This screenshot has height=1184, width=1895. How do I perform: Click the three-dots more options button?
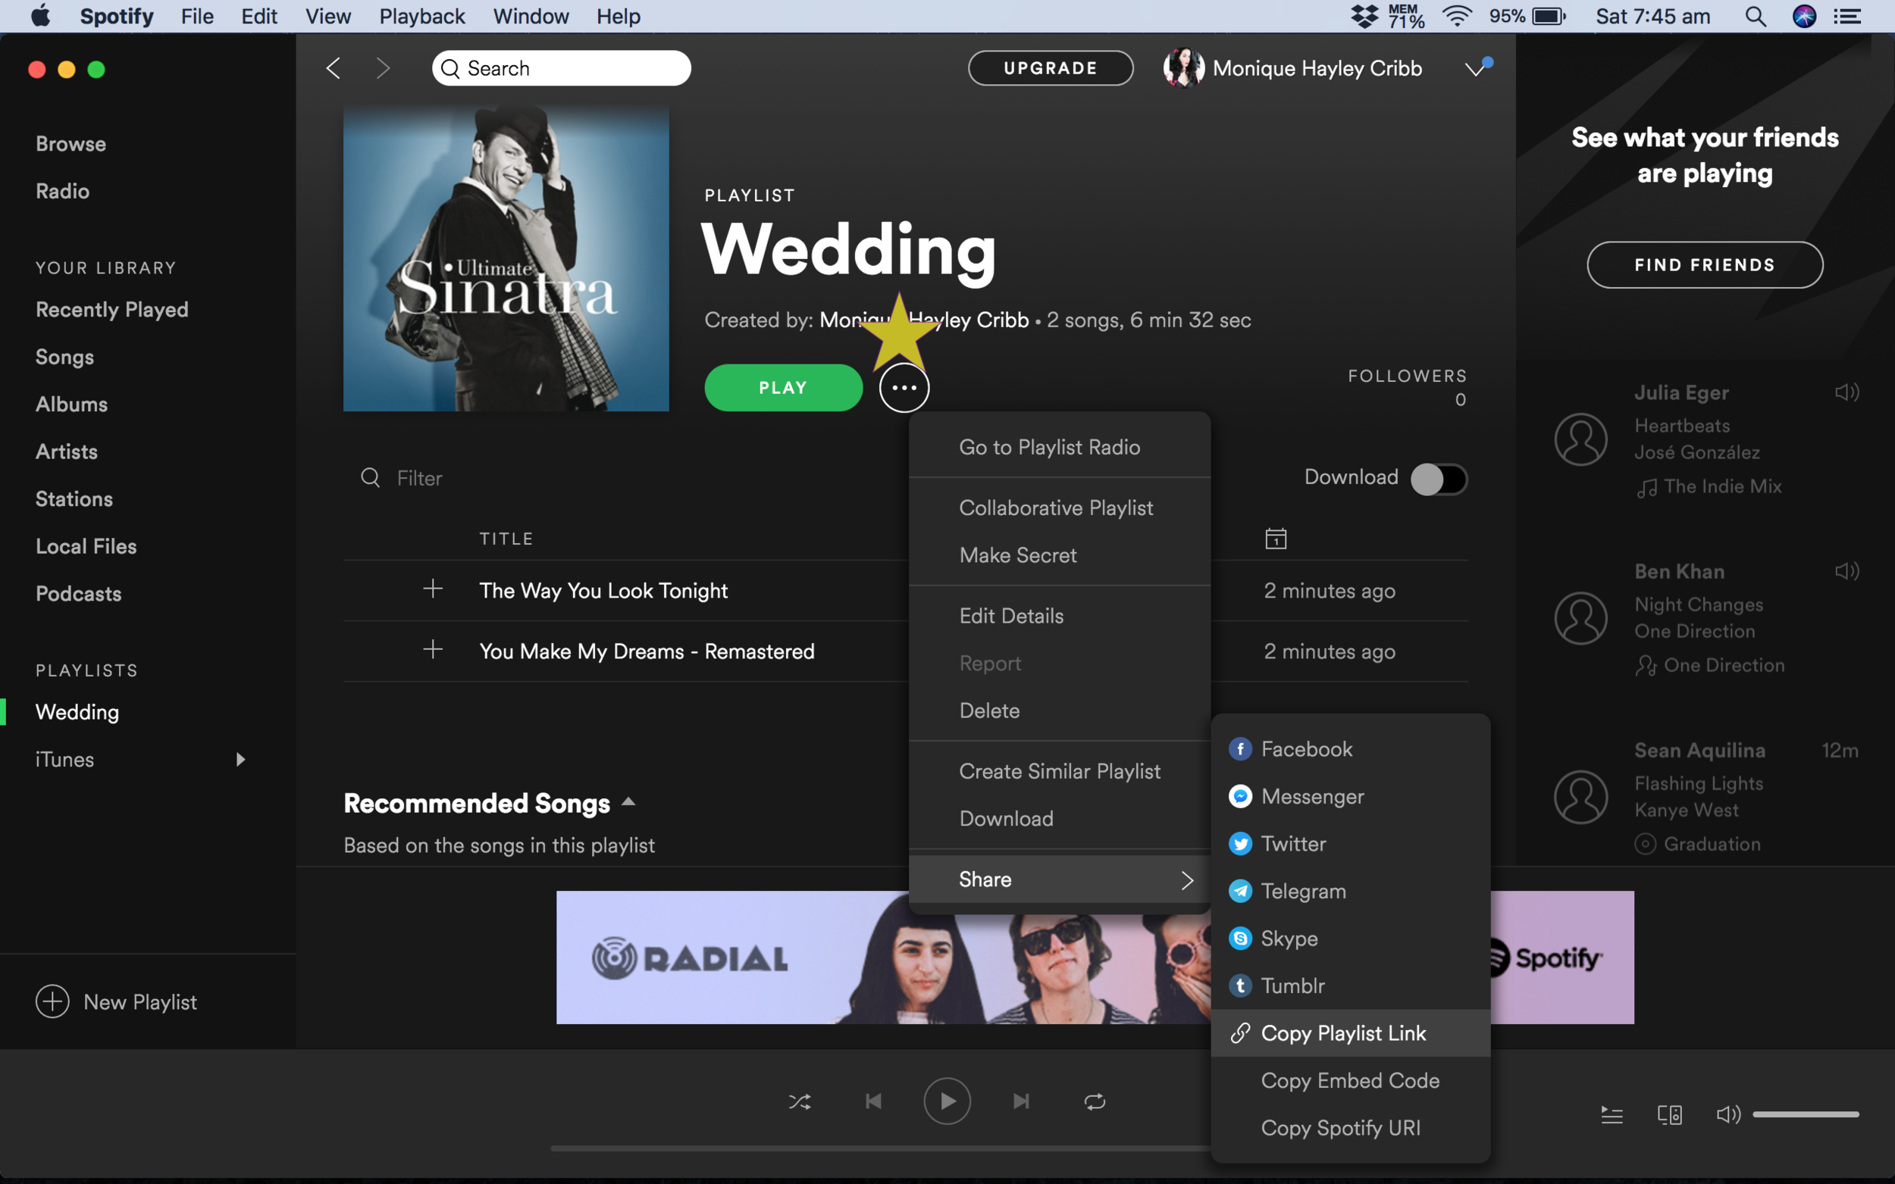coord(904,388)
